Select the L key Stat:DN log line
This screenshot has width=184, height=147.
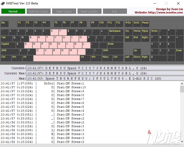42,130
